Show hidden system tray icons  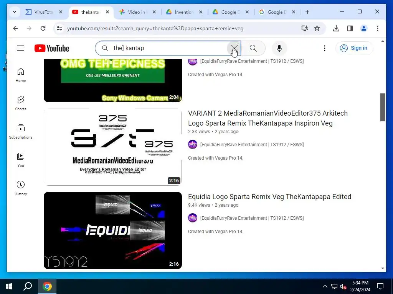click(x=325, y=286)
